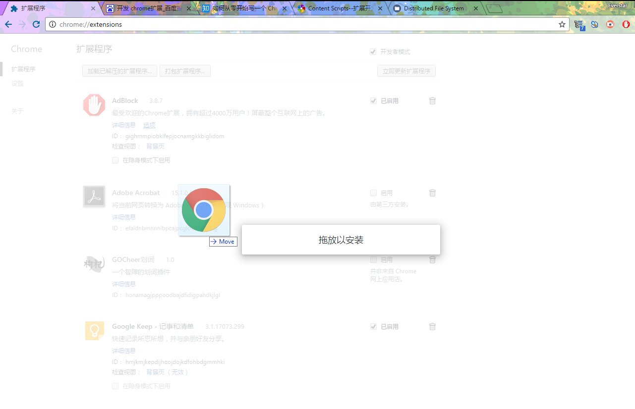Click the AdBlock red hand logo

pyautogui.click(x=94, y=105)
